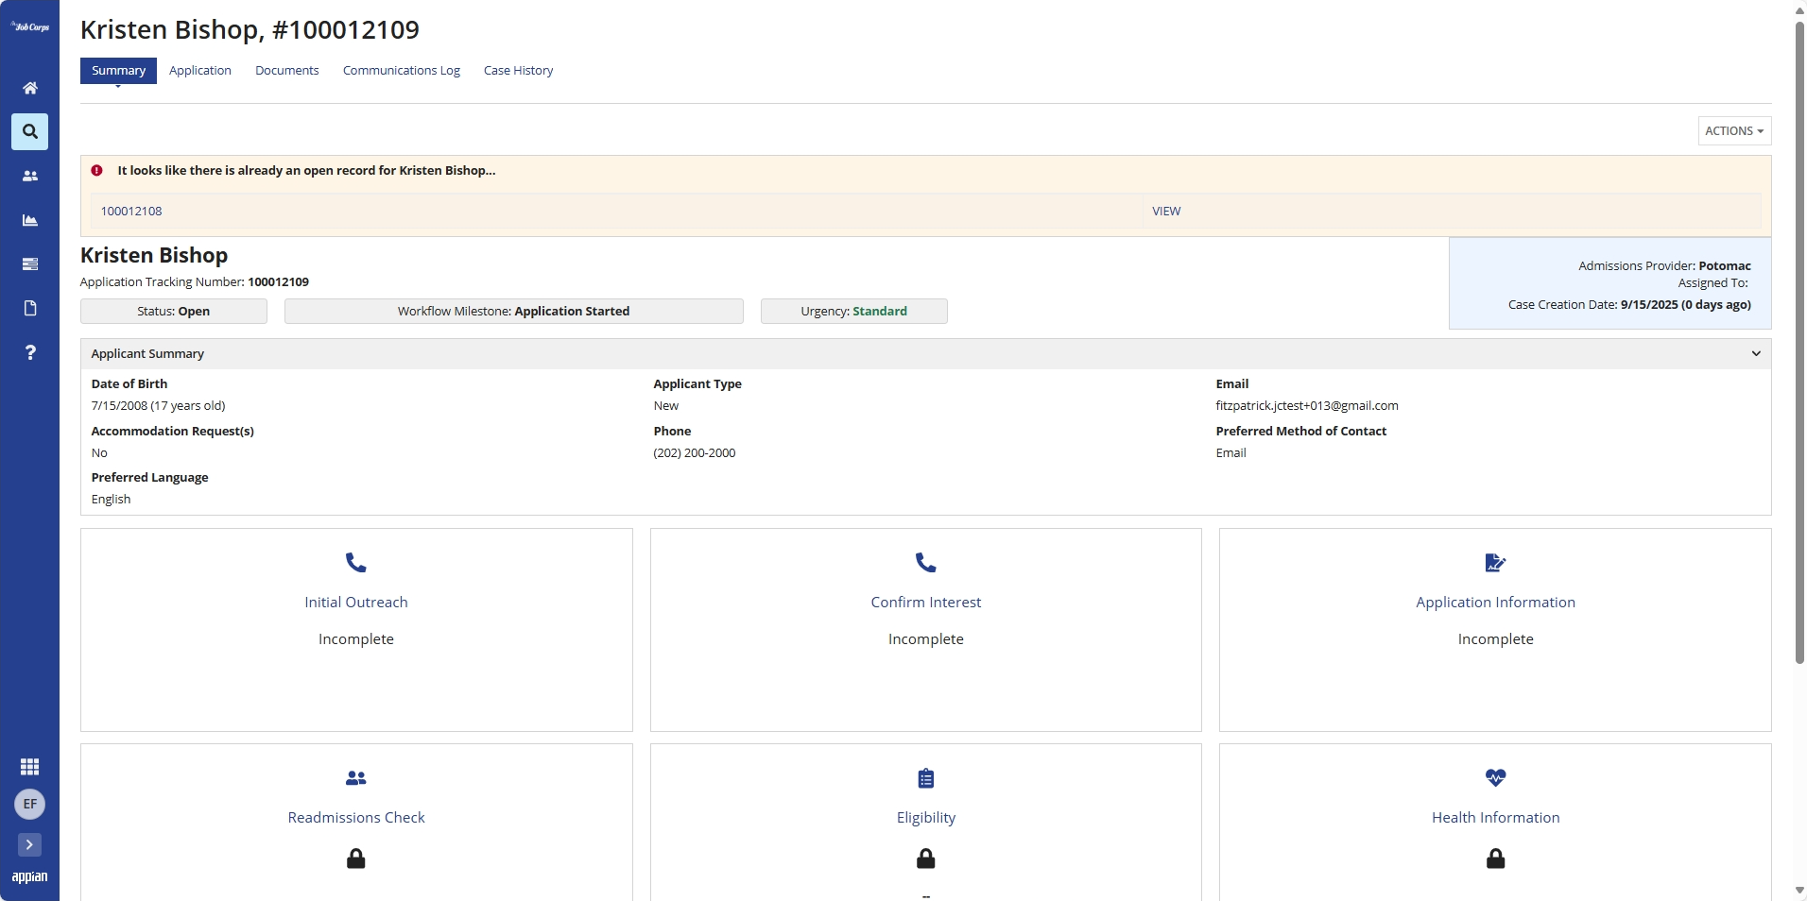Click the Health Information card title
Viewport: 1807px width, 901px height.
point(1495,818)
